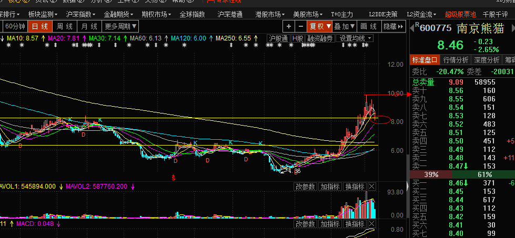Open the 行情分析 tab in quote panel
515x238 pixels.
(456, 60)
